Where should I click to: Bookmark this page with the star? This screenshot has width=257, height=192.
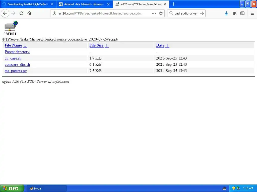tap(161, 13)
